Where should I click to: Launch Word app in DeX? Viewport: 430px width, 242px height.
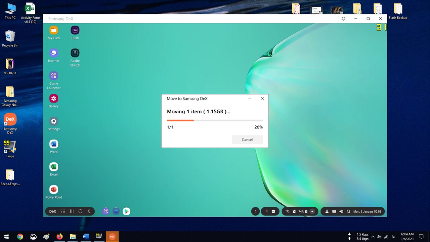point(54,147)
